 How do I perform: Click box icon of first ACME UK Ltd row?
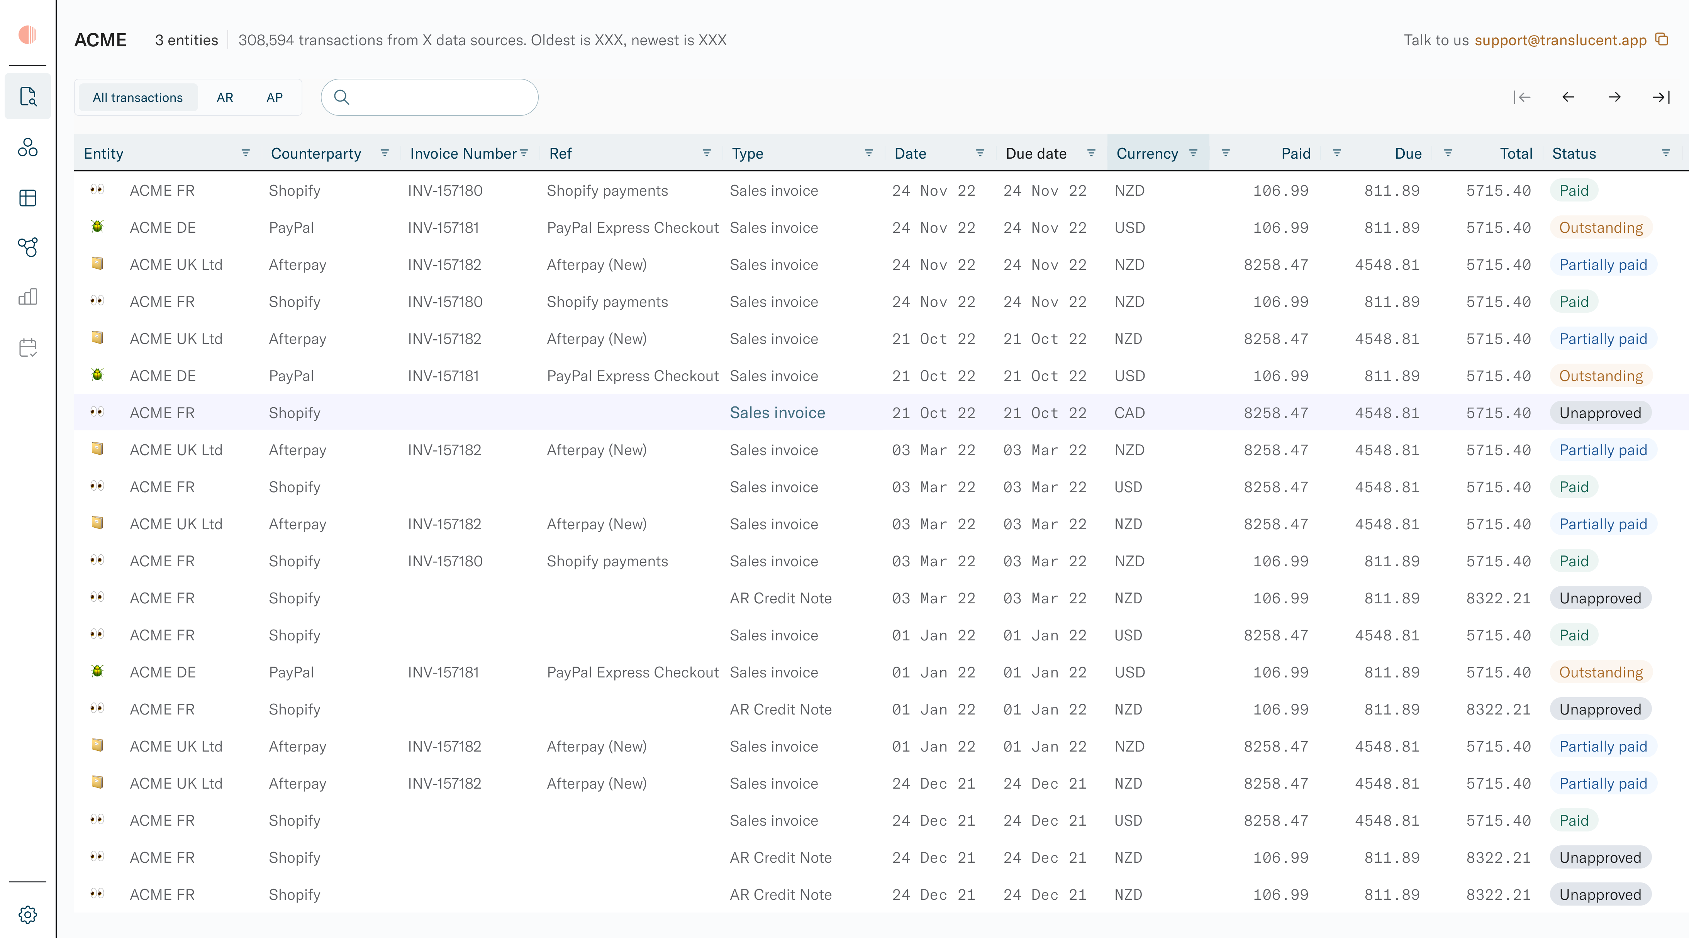97,264
